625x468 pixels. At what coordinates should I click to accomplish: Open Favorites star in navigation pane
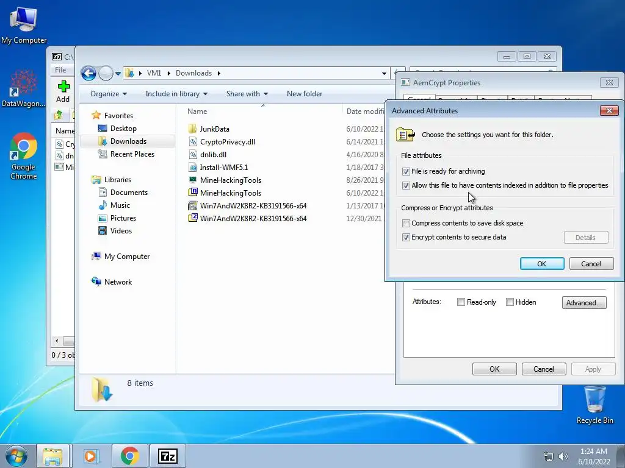pyautogui.click(x=96, y=115)
